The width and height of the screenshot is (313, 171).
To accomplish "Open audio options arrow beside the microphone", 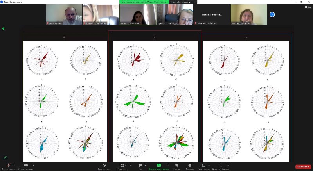I will pyautogui.click(x=14, y=165).
